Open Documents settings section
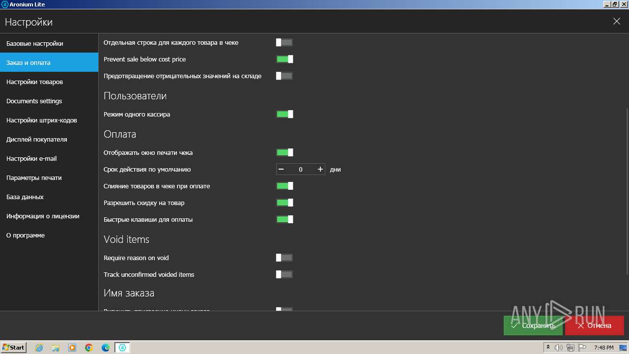The width and height of the screenshot is (629, 354). pos(49,101)
